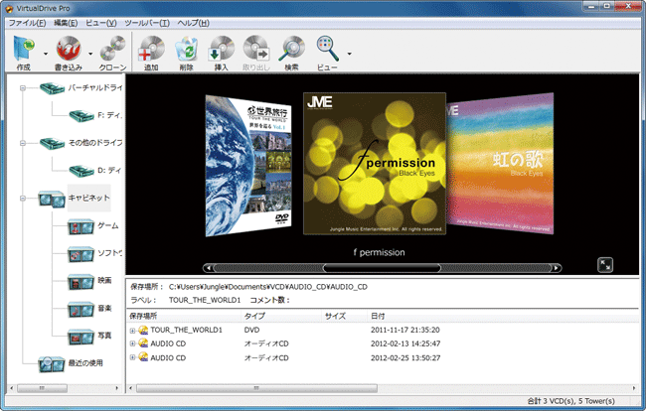Open the 検索 (Search) magnifier icon
Screen dimensions: 646x411
[x=291, y=49]
